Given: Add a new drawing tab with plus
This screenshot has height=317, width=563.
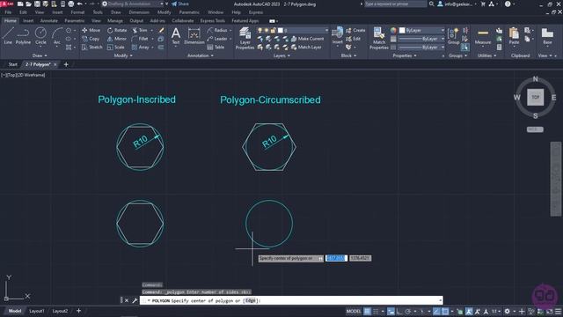Looking at the screenshot, I should coord(66,64).
